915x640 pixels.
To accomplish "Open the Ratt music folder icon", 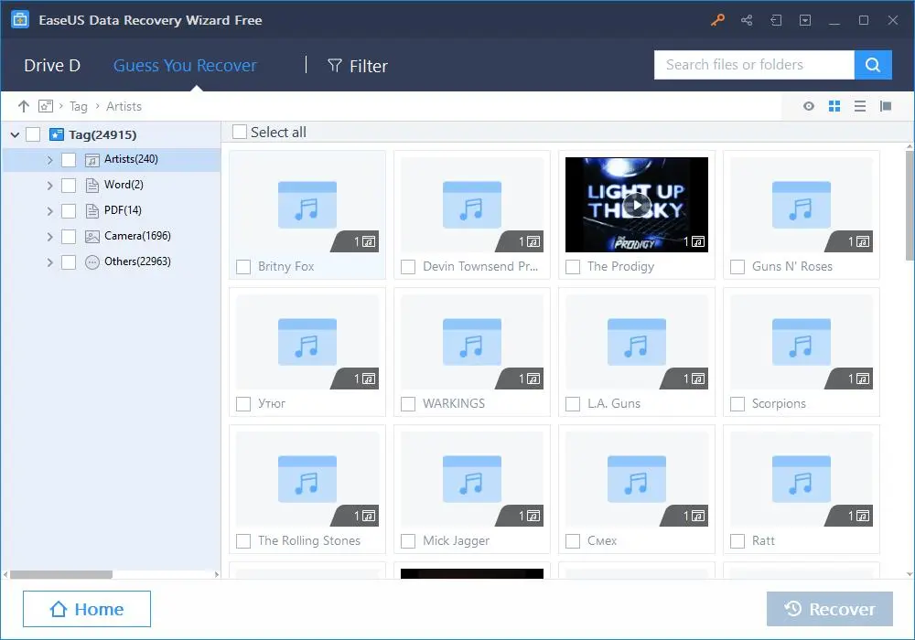I will point(802,479).
